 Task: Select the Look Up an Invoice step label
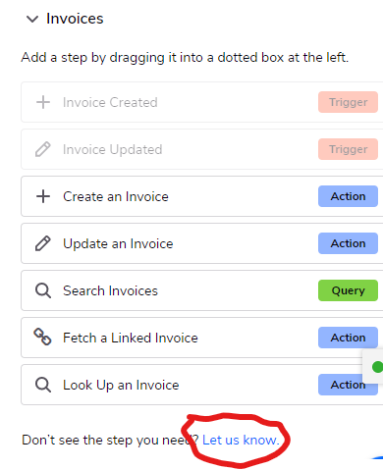pyautogui.click(x=121, y=385)
